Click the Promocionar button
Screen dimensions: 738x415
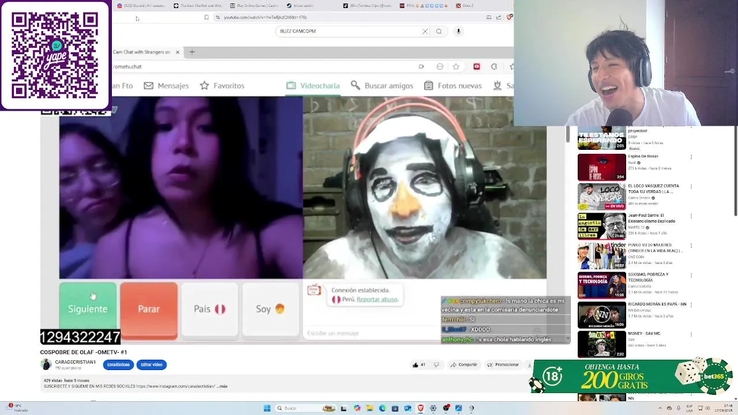click(x=503, y=365)
